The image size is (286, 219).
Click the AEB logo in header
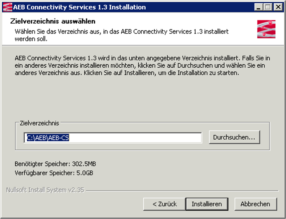tap(266, 29)
